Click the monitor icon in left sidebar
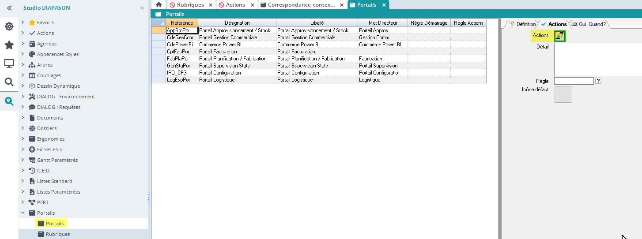 [x=9, y=63]
